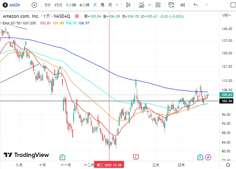
Task: Open the November green earnings E marker
Action: [x=62, y=157]
